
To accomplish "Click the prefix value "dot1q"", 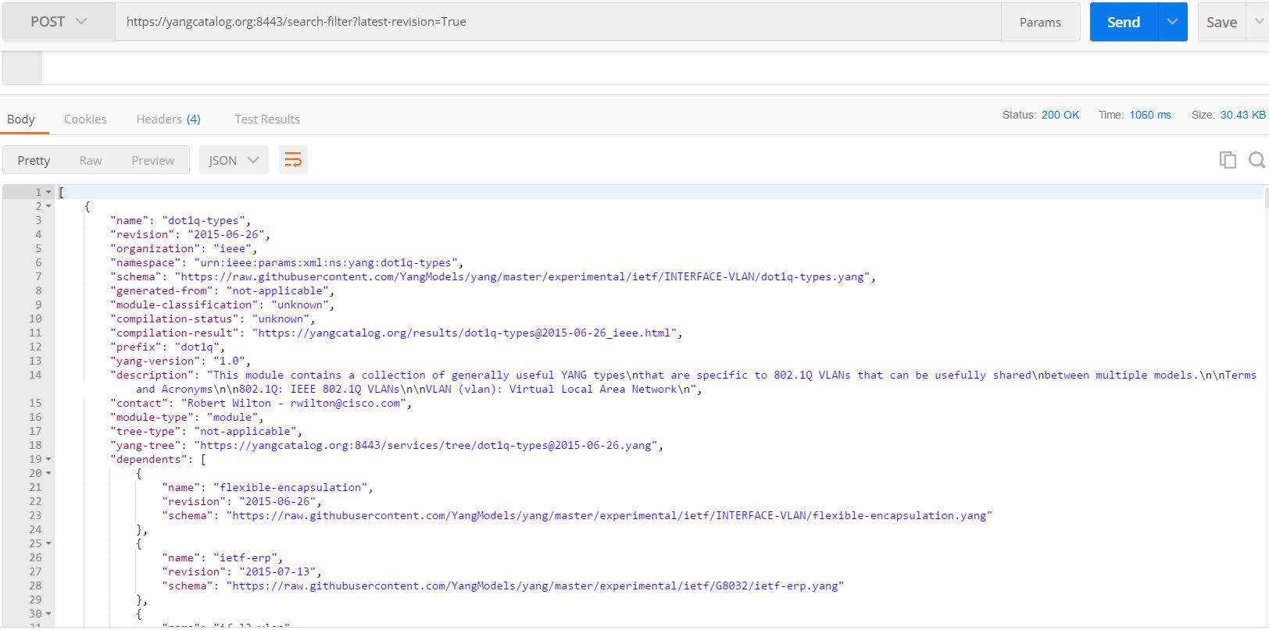I will pyautogui.click(x=197, y=347).
